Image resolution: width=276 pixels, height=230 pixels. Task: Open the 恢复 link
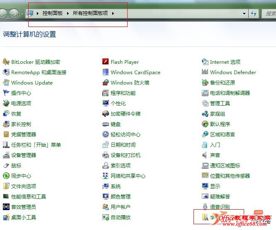[x=16, y=114]
